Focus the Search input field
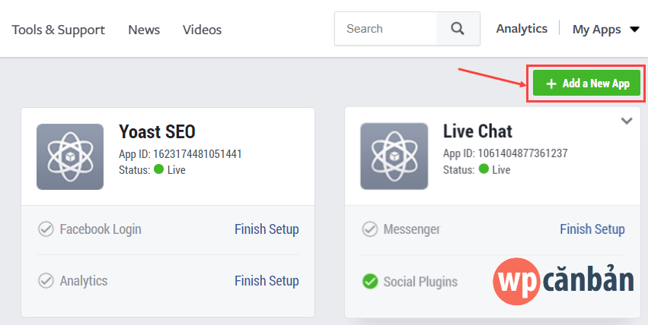Image resolution: width=648 pixels, height=325 pixels. click(385, 29)
